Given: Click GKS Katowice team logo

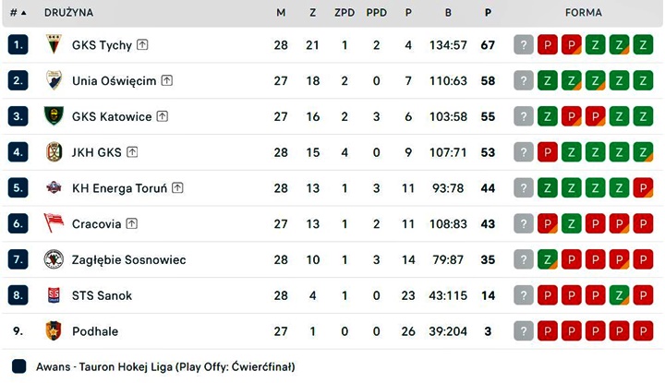Looking at the screenshot, I should (54, 116).
